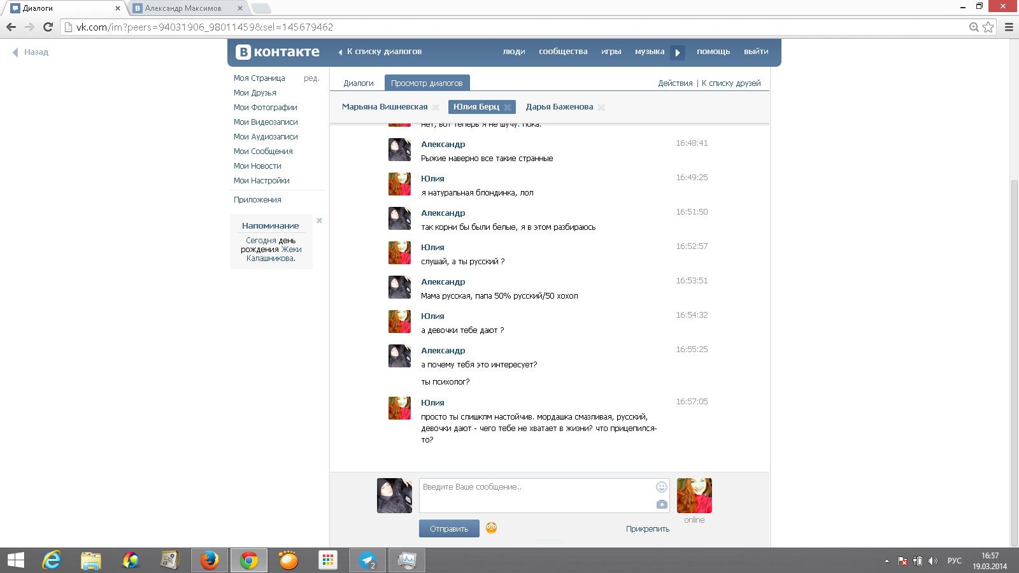Click the volume speaker icon in tray
Viewport: 1019px width, 573px height.
pos(933,561)
